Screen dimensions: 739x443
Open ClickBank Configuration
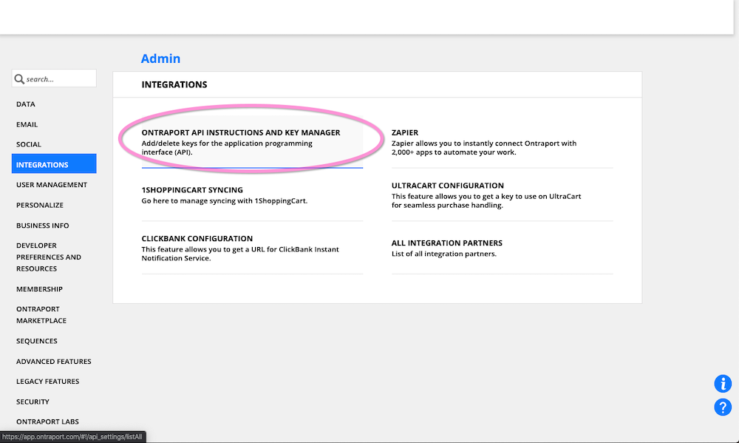coord(197,239)
